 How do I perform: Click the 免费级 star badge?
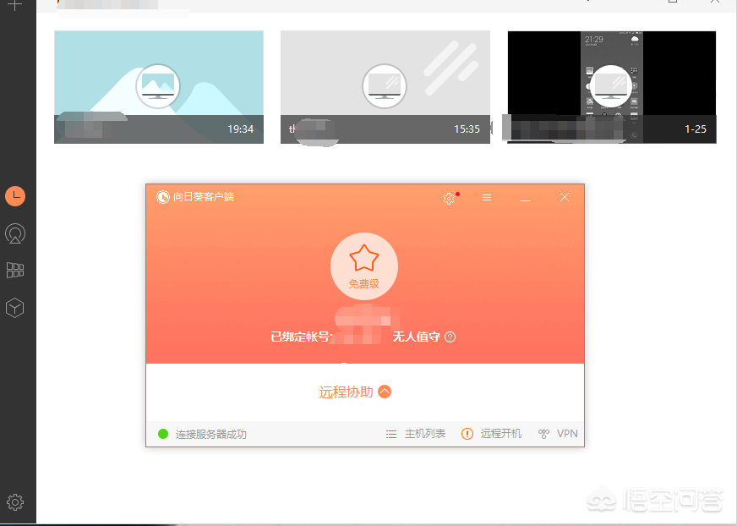364,266
